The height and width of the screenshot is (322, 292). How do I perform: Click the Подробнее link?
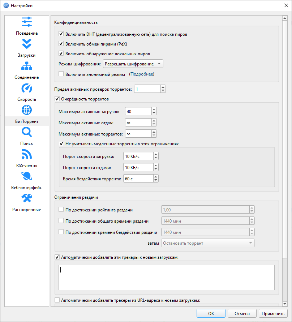(142, 74)
